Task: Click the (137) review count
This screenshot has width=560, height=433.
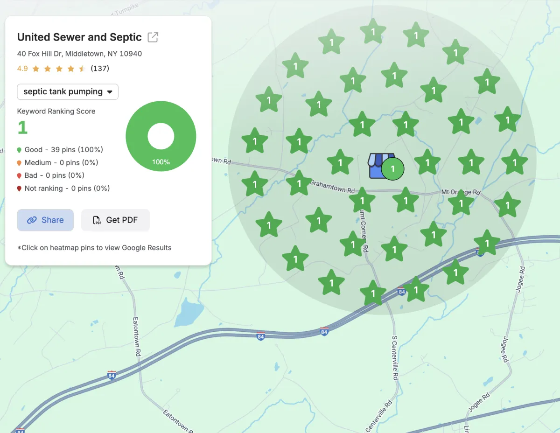Action: pos(100,69)
